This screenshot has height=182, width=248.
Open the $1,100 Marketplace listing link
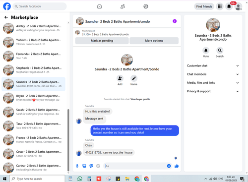[105, 34]
